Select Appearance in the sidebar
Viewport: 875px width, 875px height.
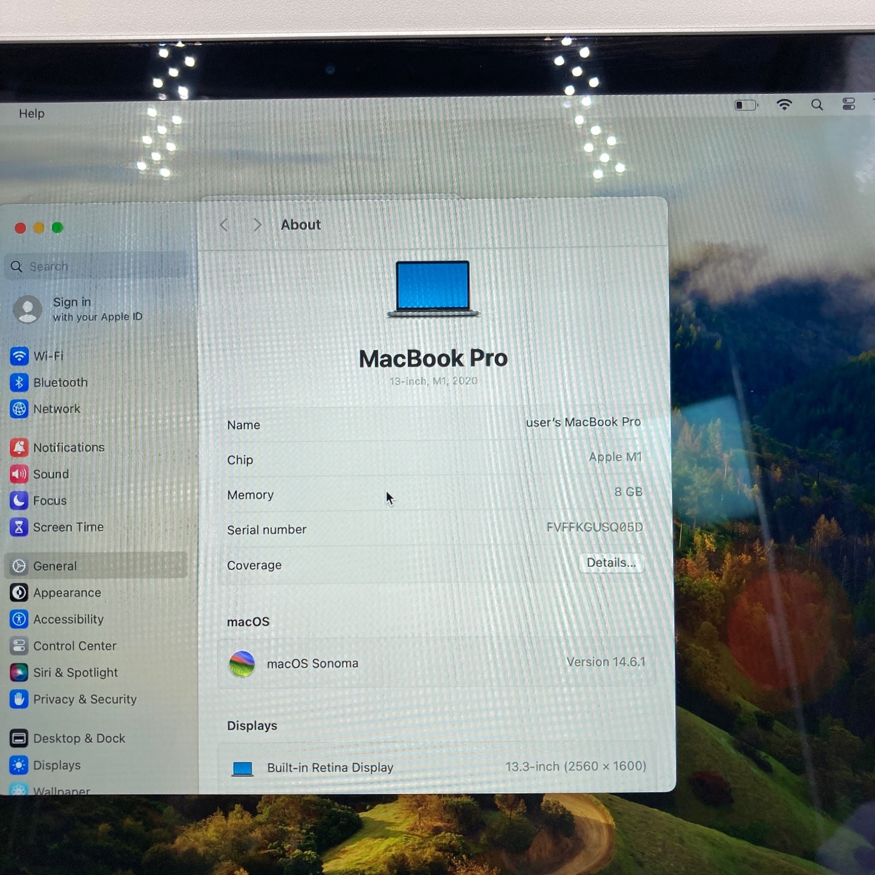pos(67,593)
